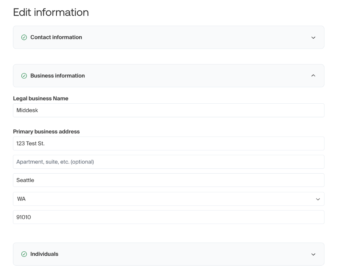Open the Individuals section by its title
The width and height of the screenshot is (340, 274).
click(x=44, y=254)
